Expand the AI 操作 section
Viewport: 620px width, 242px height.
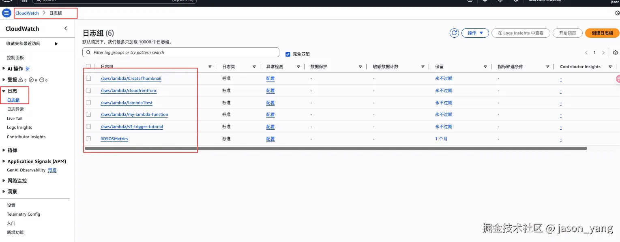click(x=4, y=69)
